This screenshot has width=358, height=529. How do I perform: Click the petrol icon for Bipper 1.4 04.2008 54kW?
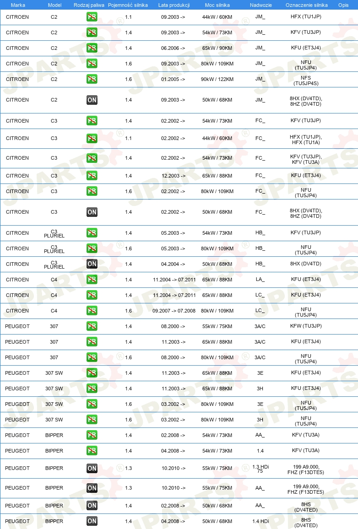pos(92,451)
